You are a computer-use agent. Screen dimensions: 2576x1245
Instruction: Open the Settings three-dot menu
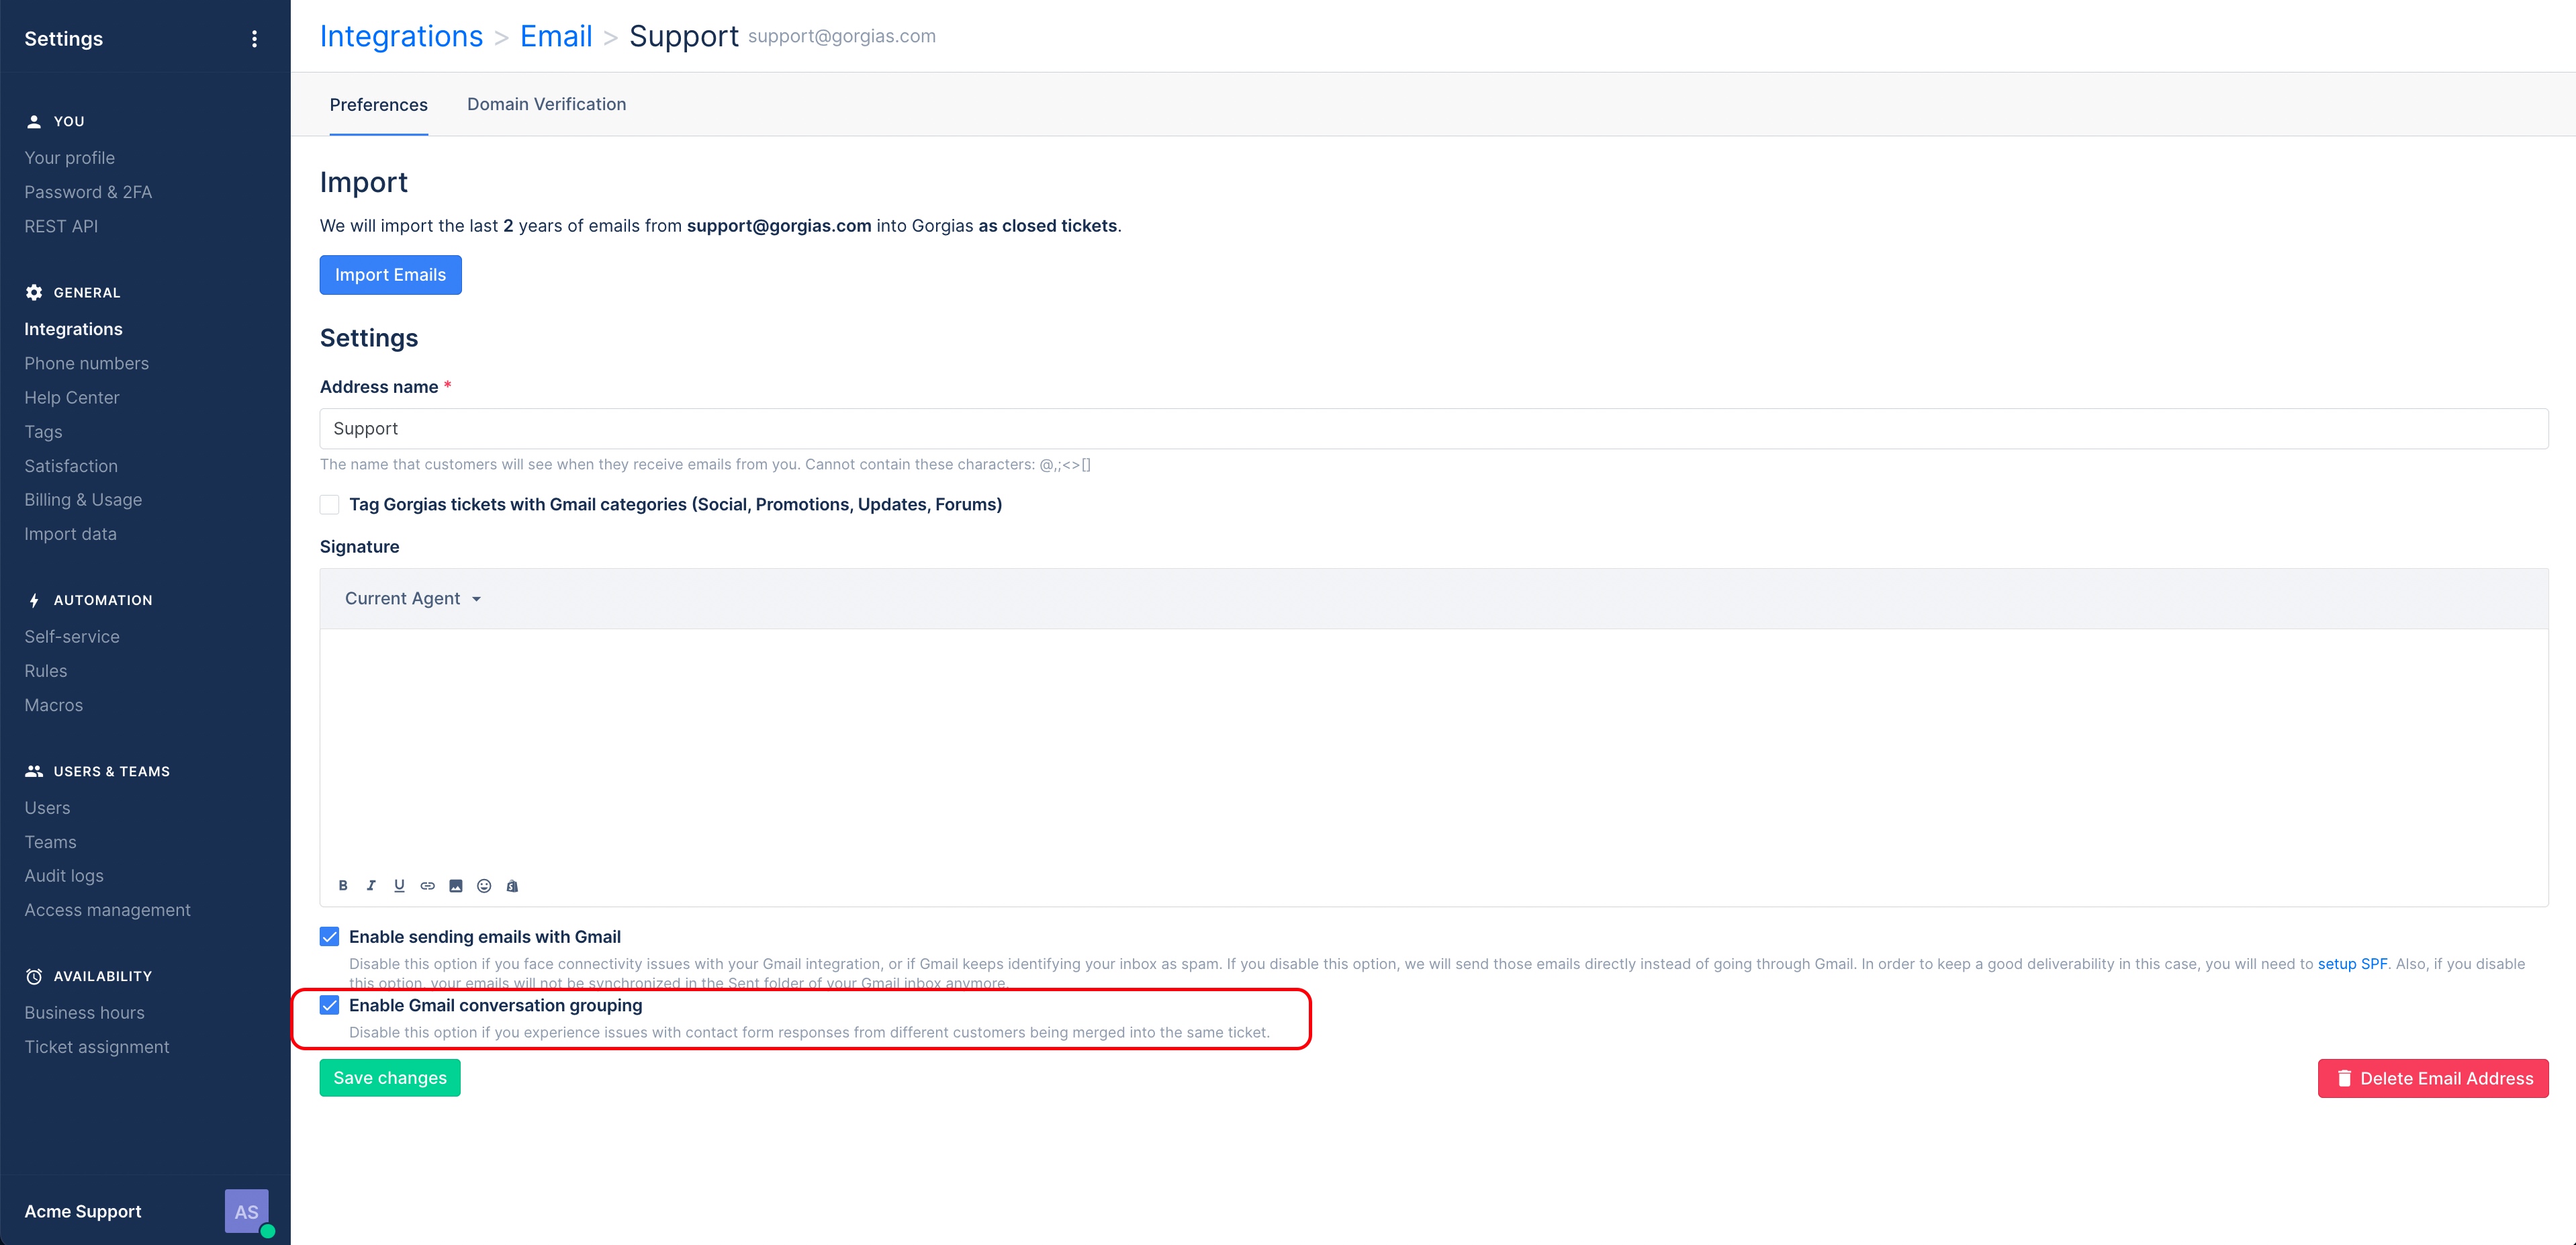click(x=254, y=39)
